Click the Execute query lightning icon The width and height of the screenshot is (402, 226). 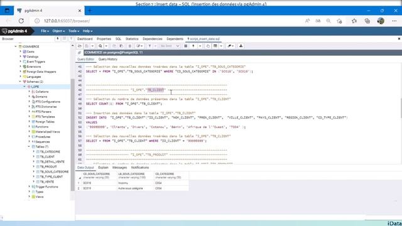coord(193,46)
